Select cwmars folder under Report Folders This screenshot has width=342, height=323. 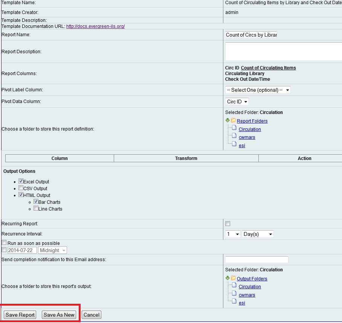click(x=247, y=137)
